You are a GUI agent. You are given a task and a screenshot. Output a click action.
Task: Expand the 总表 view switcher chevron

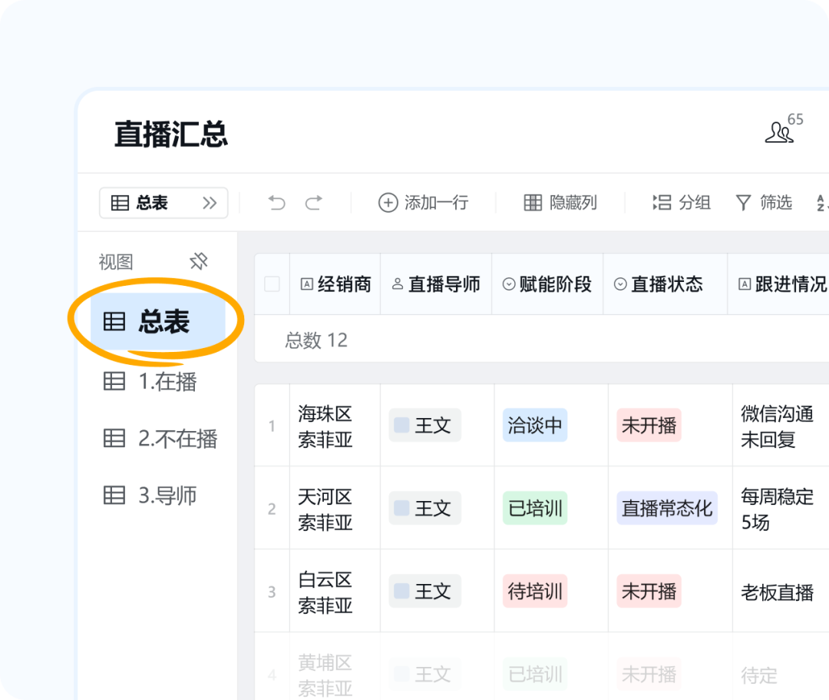tap(211, 203)
